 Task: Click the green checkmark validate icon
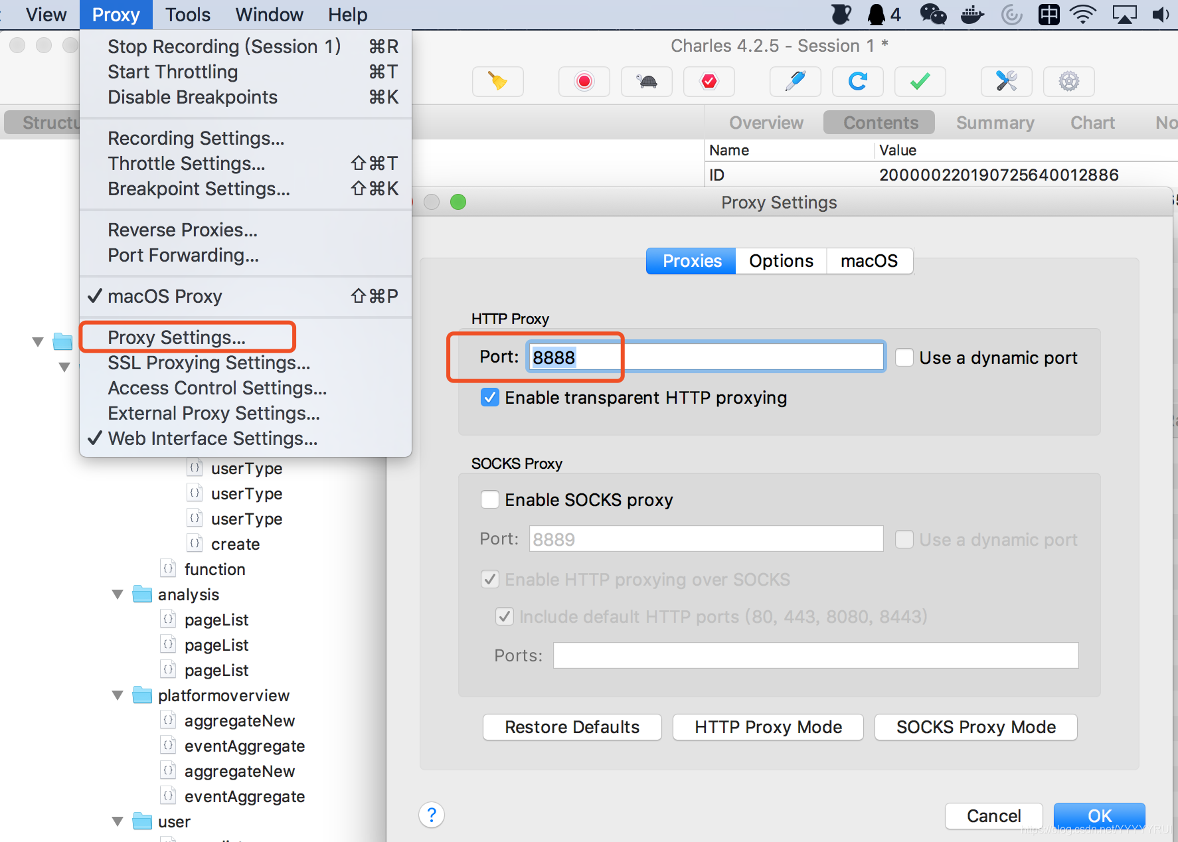(920, 82)
